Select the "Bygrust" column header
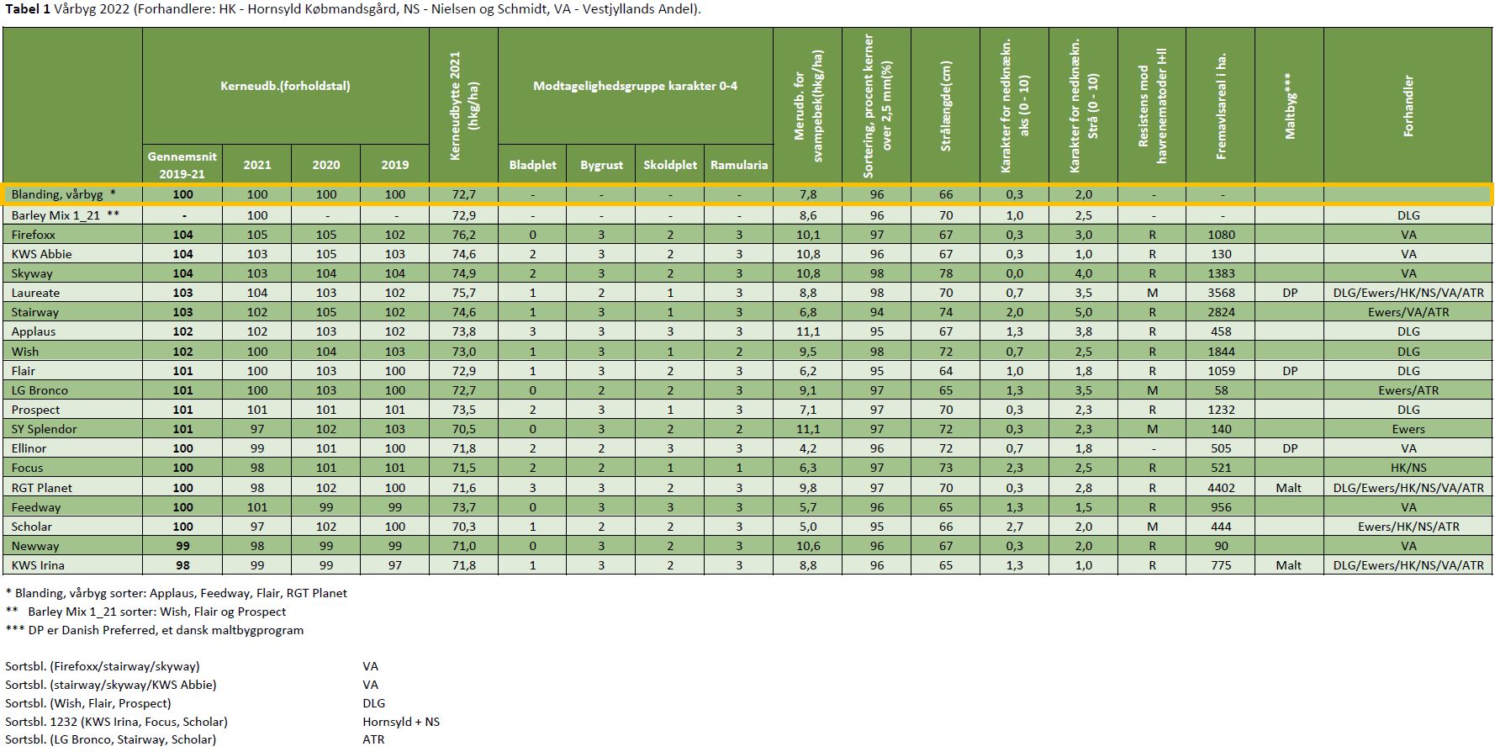This screenshot has height=752, width=1495. [x=601, y=165]
